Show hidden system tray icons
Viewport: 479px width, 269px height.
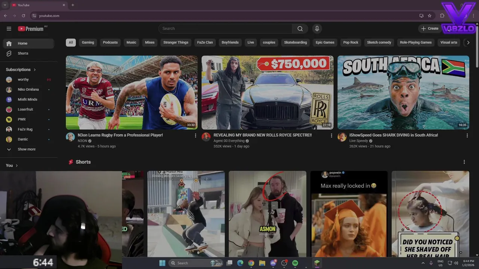click(x=423, y=263)
